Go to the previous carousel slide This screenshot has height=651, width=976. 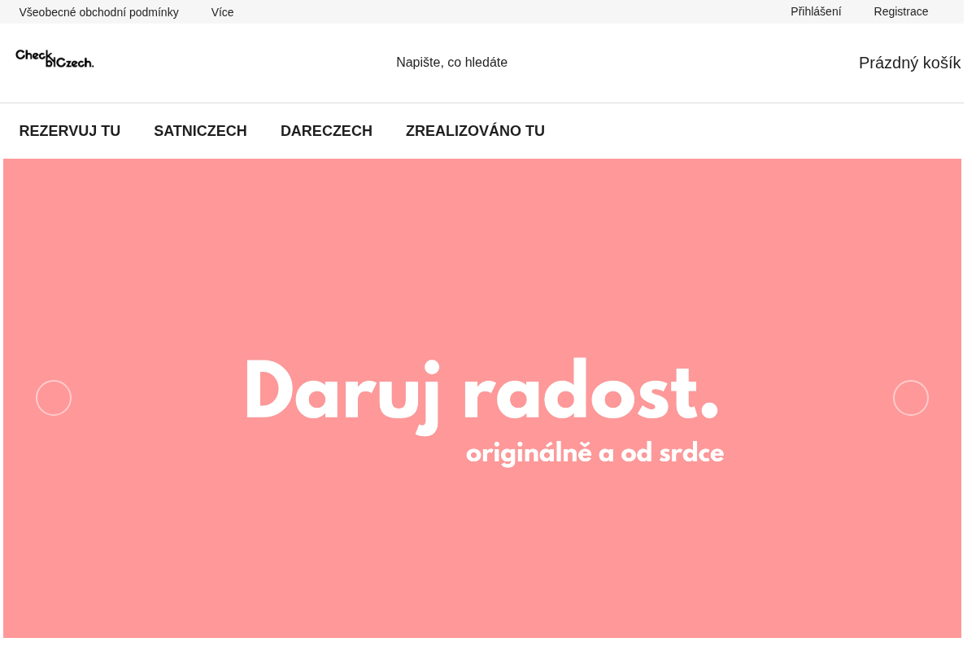[54, 398]
